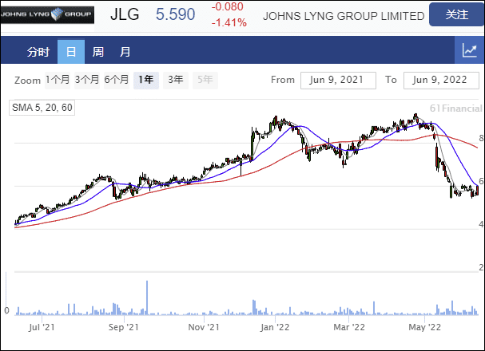Screen dimensions: 485x351
Task: Click the 关注 follow button
Action: pyautogui.click(x=456, y=14)
